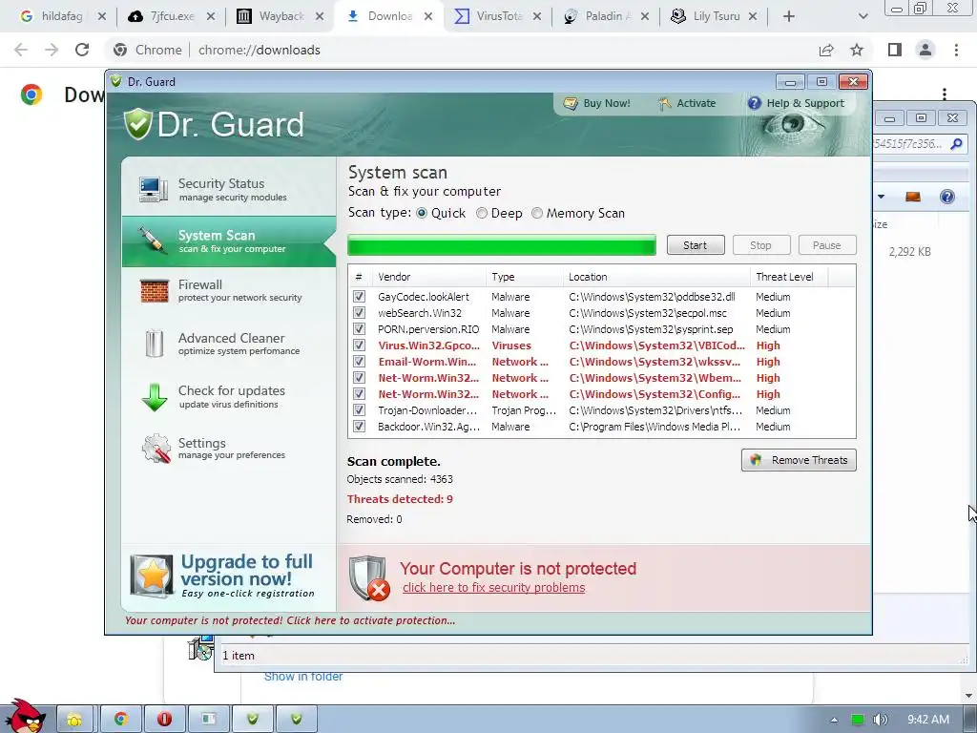This screenshot has height=733, width=977.
Task: Uncheck the Trojan-Downloader threat checkbox
Action: point(359,409)
